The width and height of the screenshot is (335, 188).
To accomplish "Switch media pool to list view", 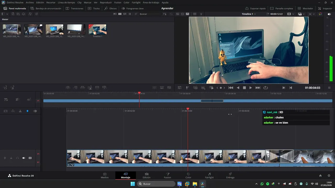I will (x=130, y=14).
